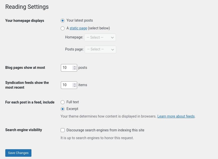Choose the "A static page" radio option
The width and height of the screenshot is (218, 159).
(63, 28)
